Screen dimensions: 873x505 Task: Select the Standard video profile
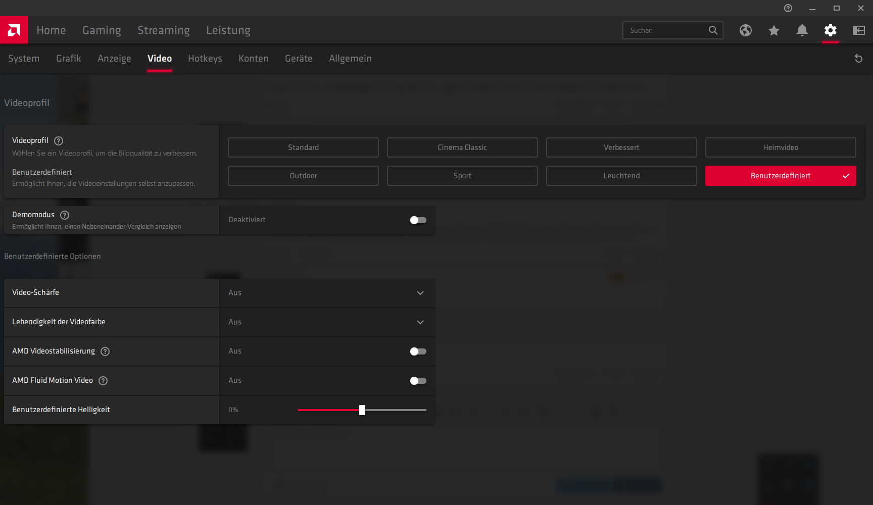[x=303, y=147]
